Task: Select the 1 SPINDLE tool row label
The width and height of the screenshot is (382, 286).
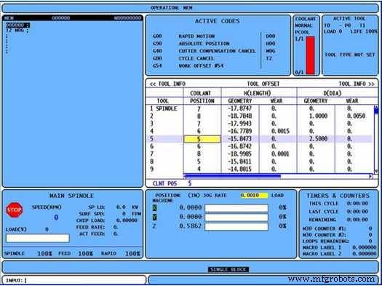Action: (x=164, y=108)
